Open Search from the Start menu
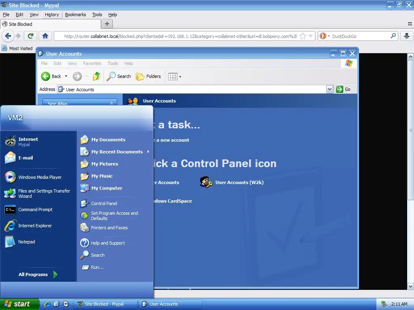This screenshot has height=310, width=414. pos(93,255)
